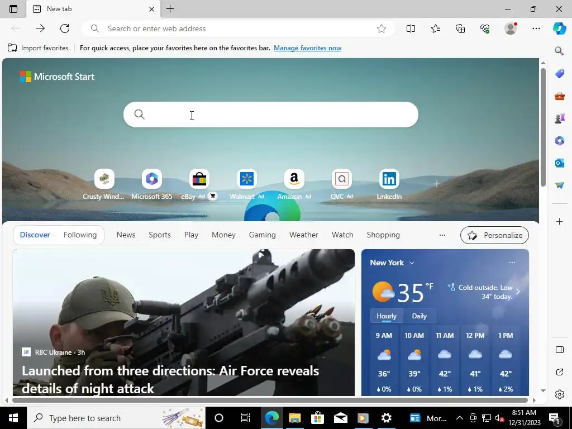Open Settings and more ellipsis menu
The image size is (572, 429).
536,28
